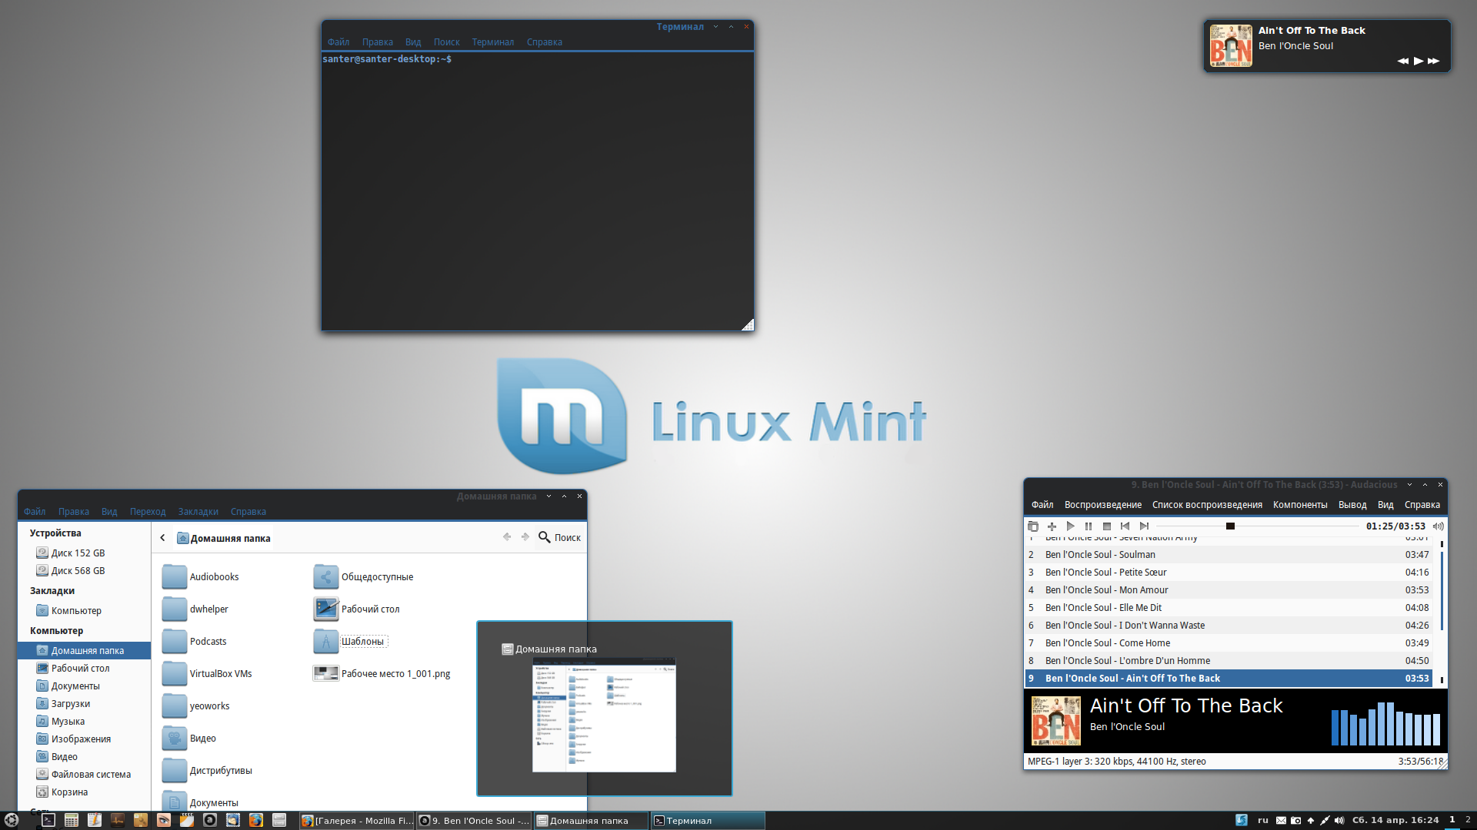The image size is (1477, 830).
Task: Open Компоненты menu in Audacious
Action: click(1300, 505)
